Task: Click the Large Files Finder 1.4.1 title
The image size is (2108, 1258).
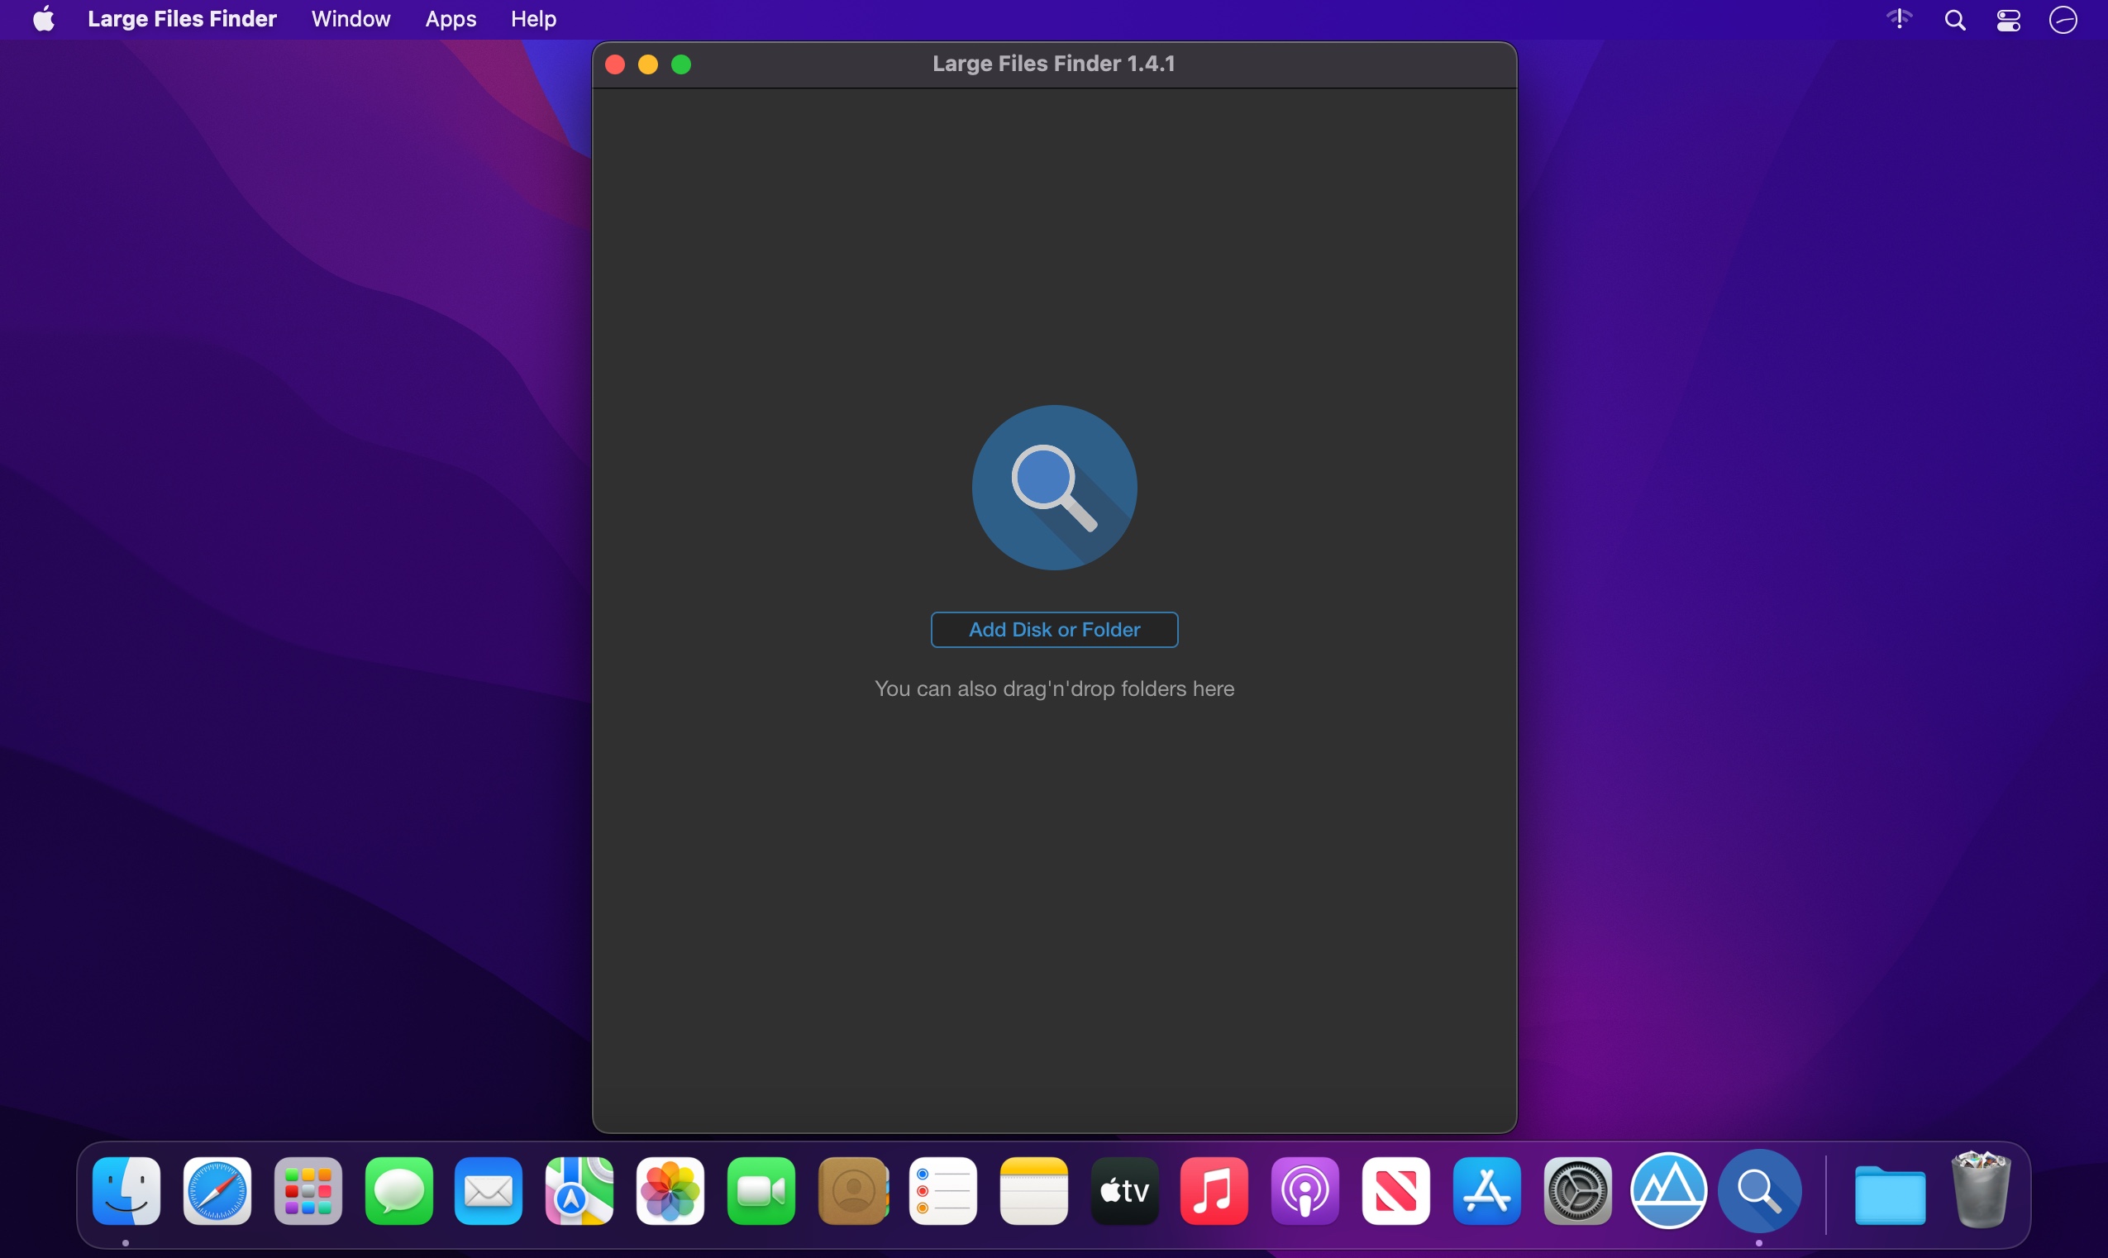Action: [x=1053, y=64]
